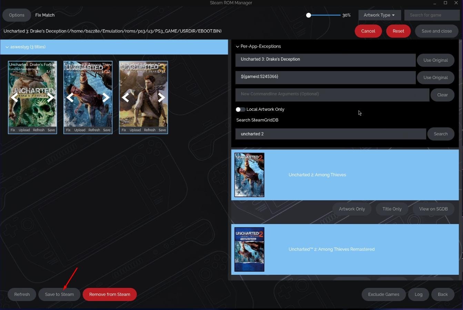Focus the Search for game field
The image size is (463, 310).
coord(432,15)
